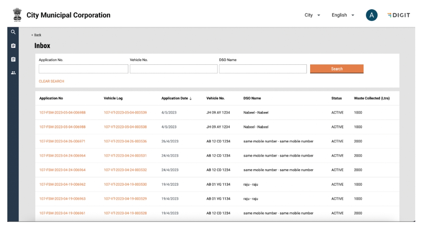The width and height of the screenshot is (424, 227).
Task: Open vehicle log 107-VT-2023-05-04-003539
Action: (125, 113)
